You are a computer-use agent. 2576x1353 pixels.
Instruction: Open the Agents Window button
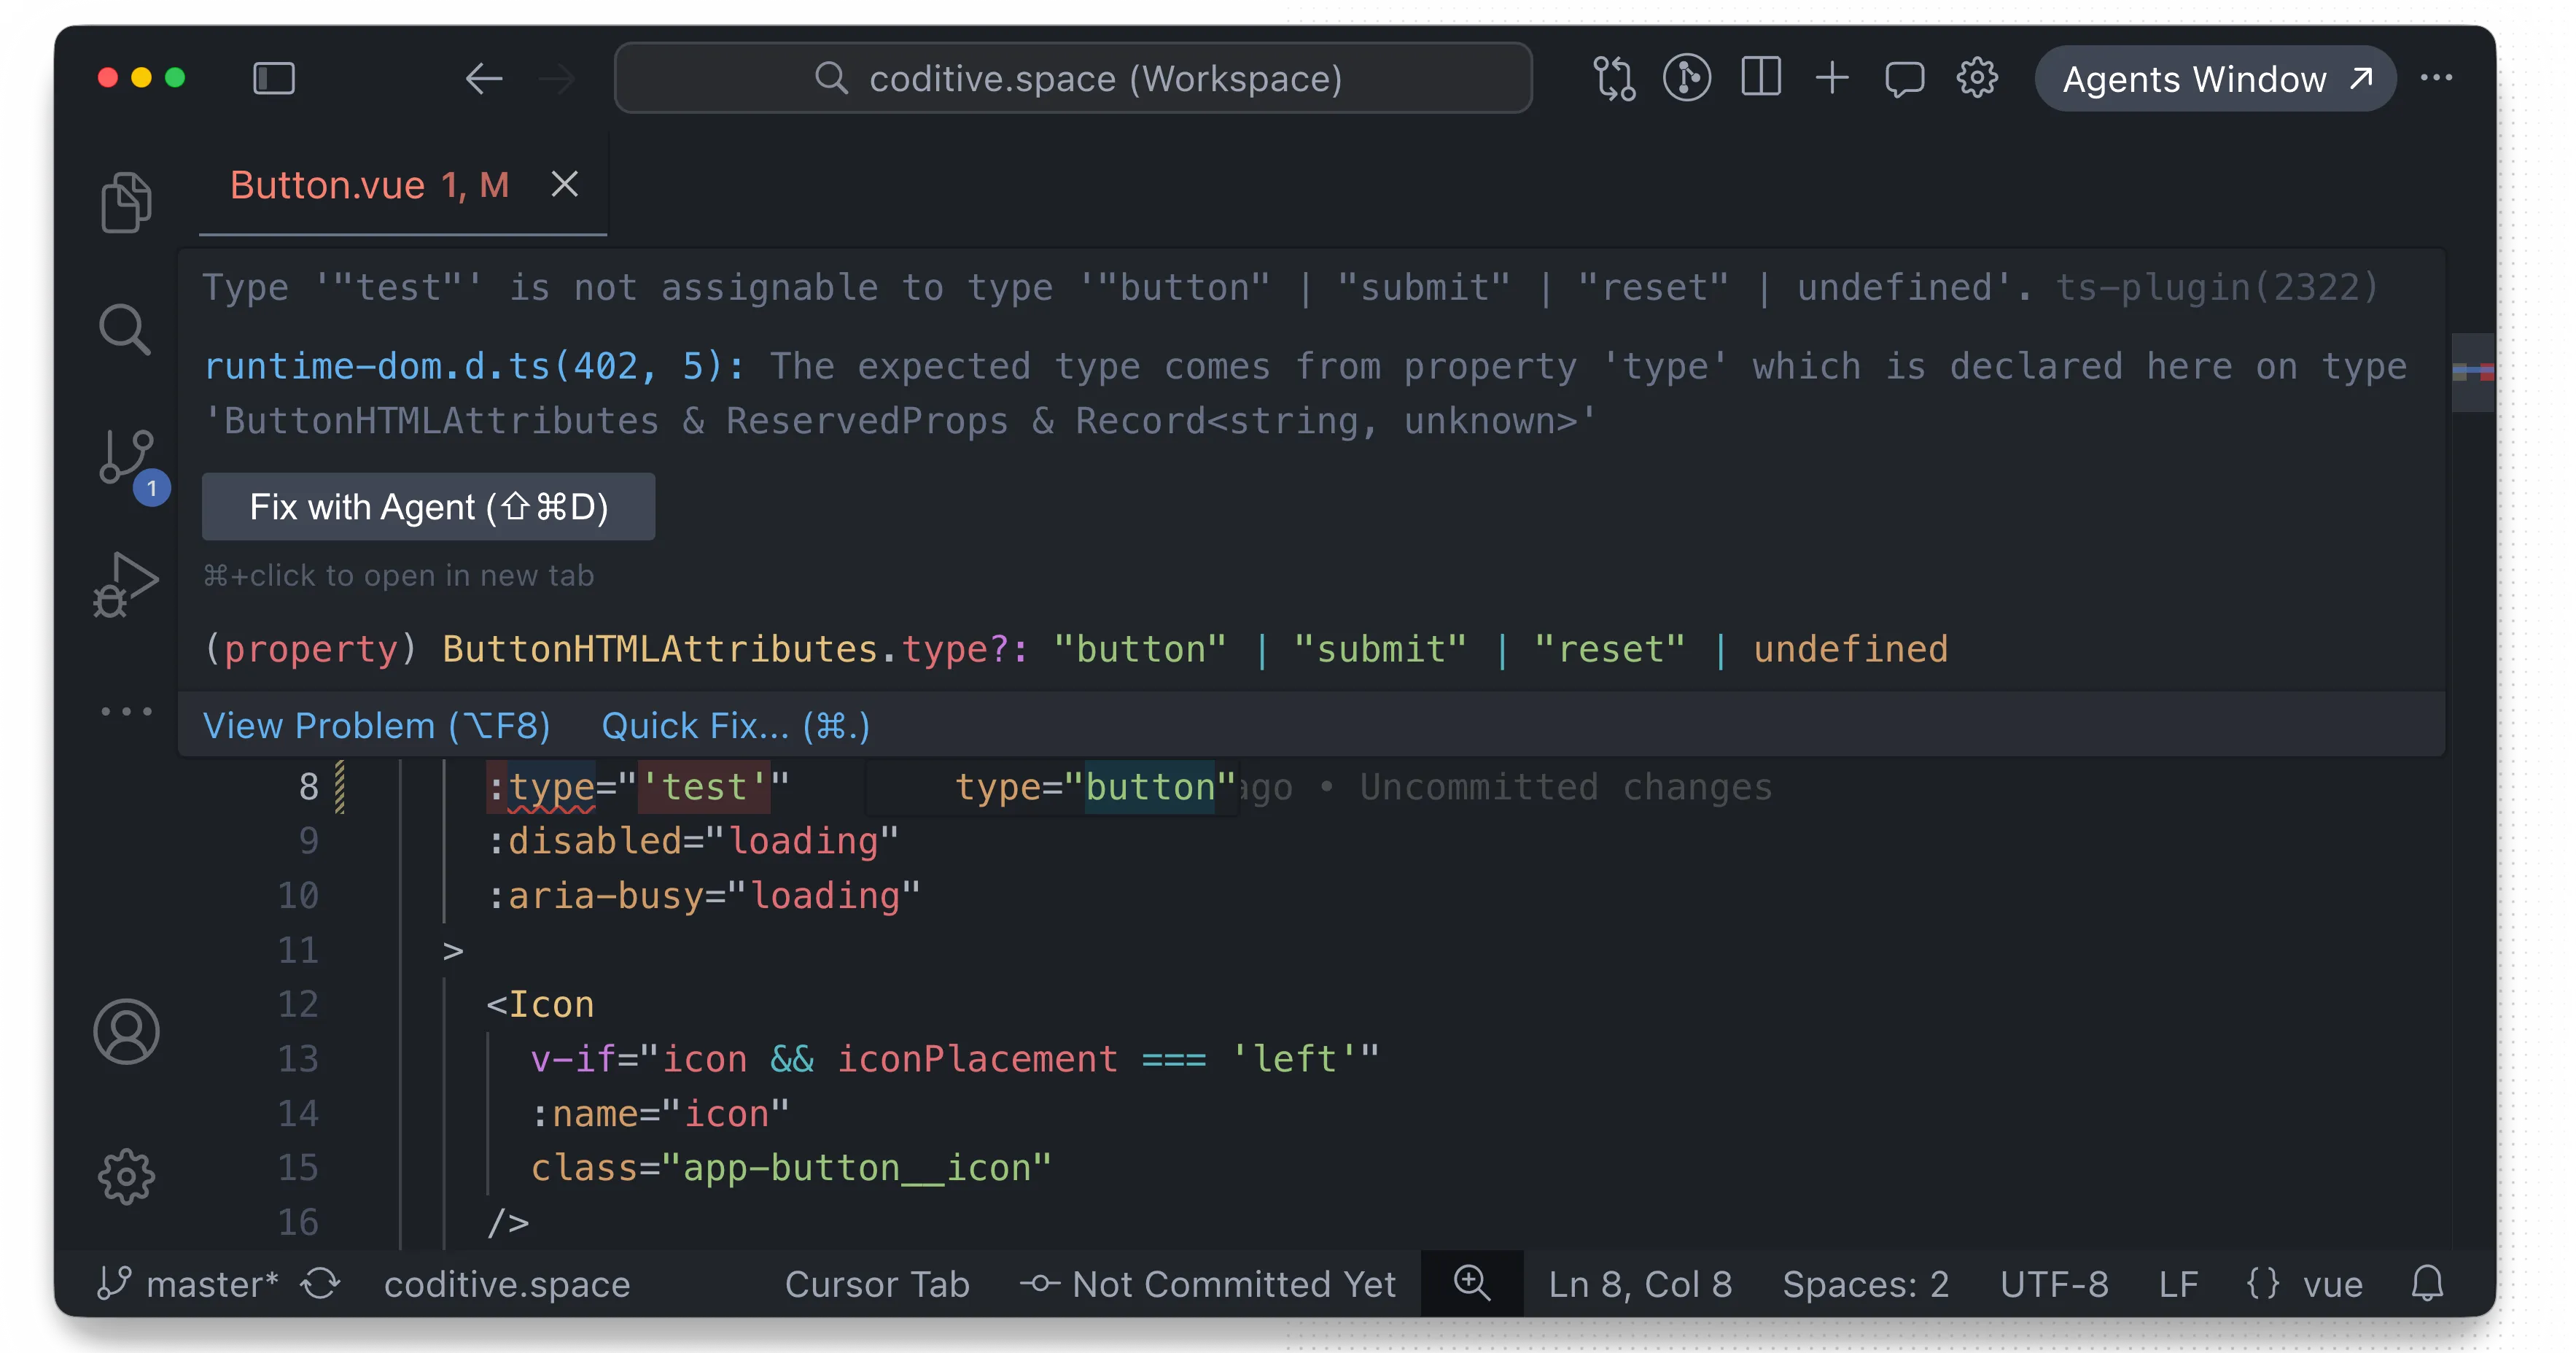[x=2216, y=79]
